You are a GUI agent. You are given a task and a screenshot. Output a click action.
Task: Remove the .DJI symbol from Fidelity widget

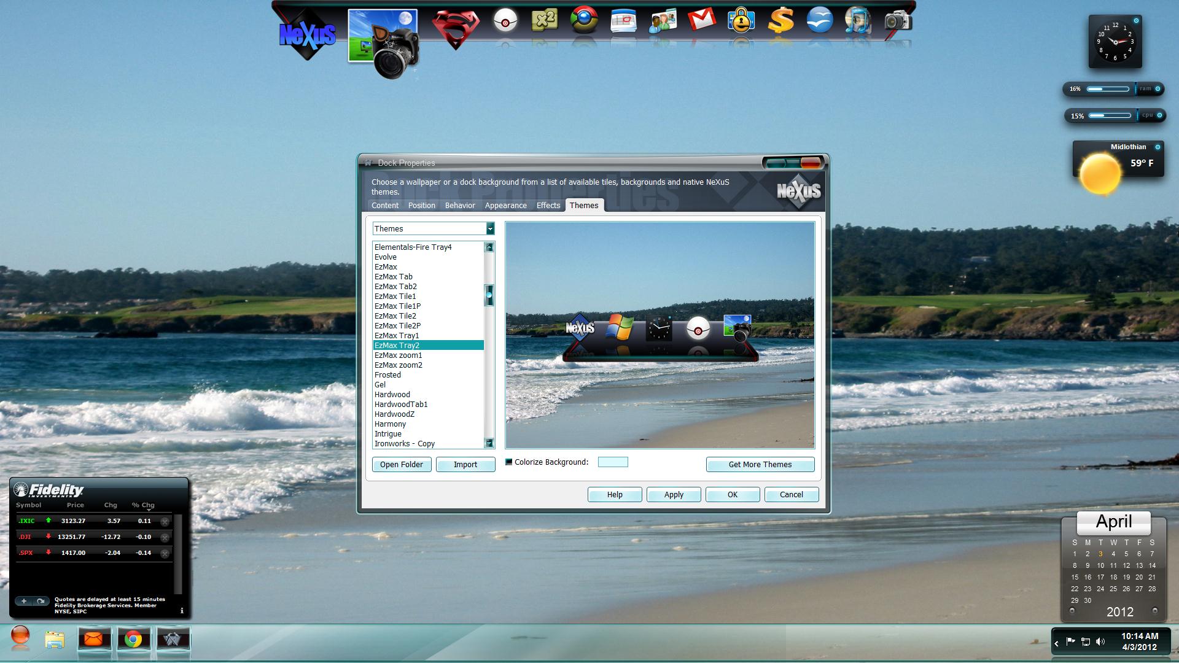point(165,538)
